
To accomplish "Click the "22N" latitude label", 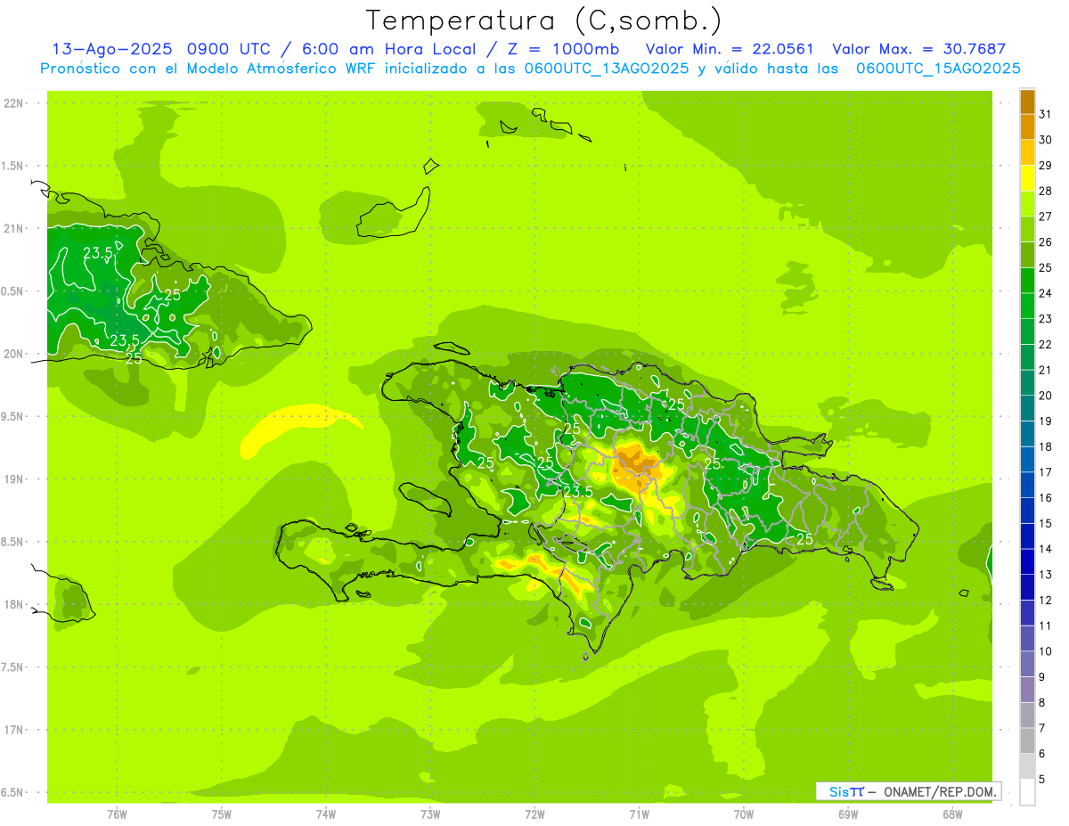I will click(x=13, y=103).
